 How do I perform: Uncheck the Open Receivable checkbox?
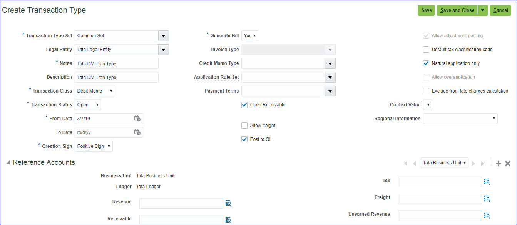coord(244,105)
